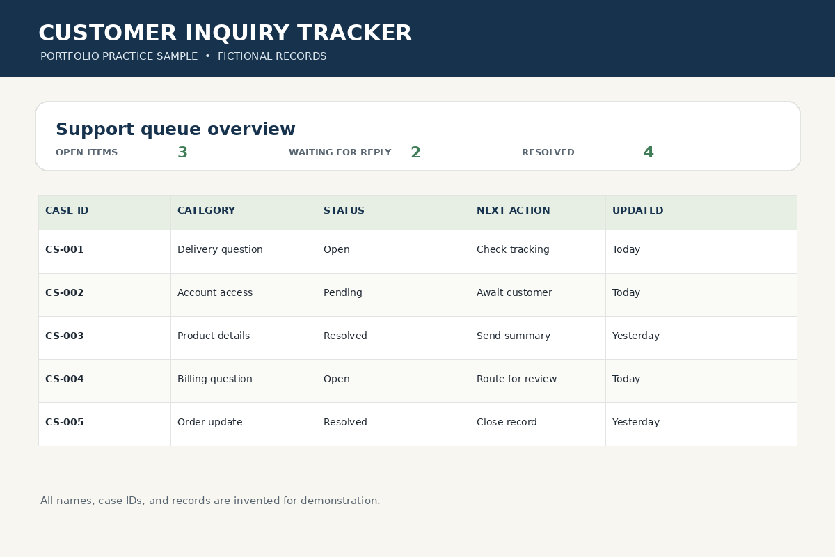The image size is (835, 557).
Task: Click the OPEN ITEMS label
Action: pos(86,152)
